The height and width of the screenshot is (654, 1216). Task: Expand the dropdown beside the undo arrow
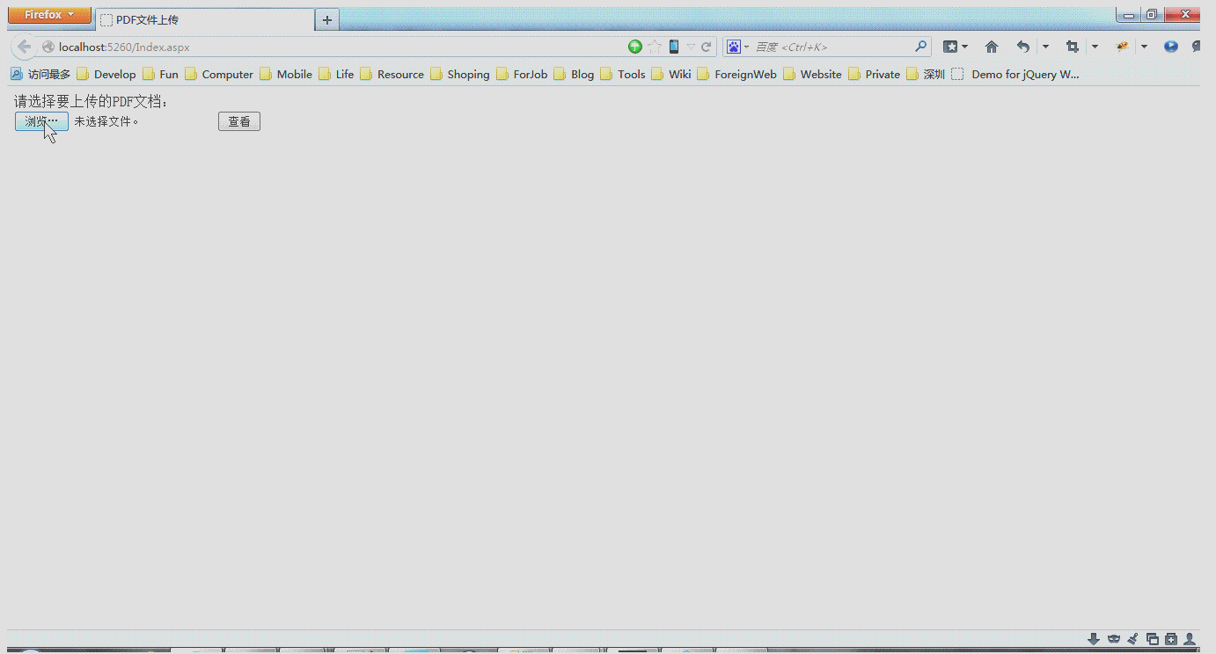click(1045, 47)
